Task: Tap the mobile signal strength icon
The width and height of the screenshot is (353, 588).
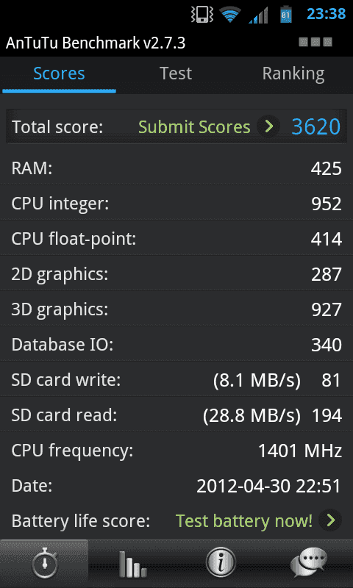Action: 258,15
